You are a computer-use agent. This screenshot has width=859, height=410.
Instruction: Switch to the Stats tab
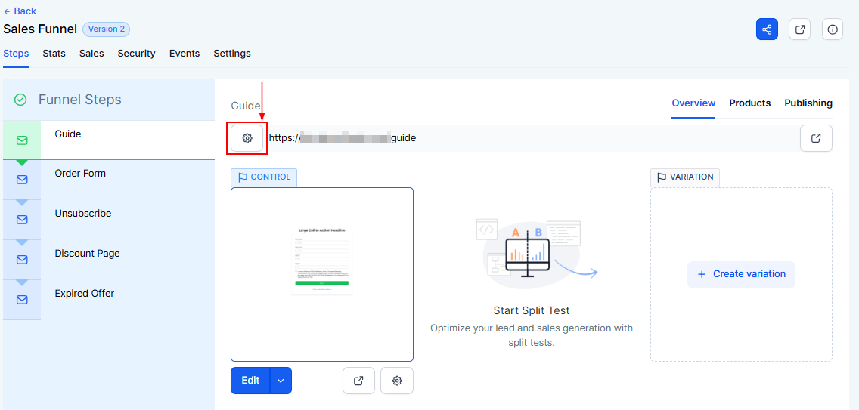point(54,54)
